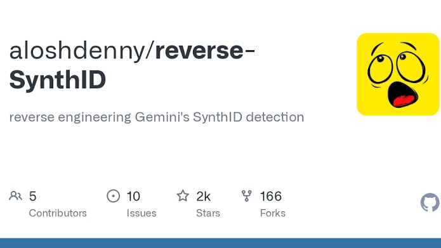Screen dimensions: 441x248
Task: Click bold 'reverse-' in repository title
Action: (x=205, y=51)
